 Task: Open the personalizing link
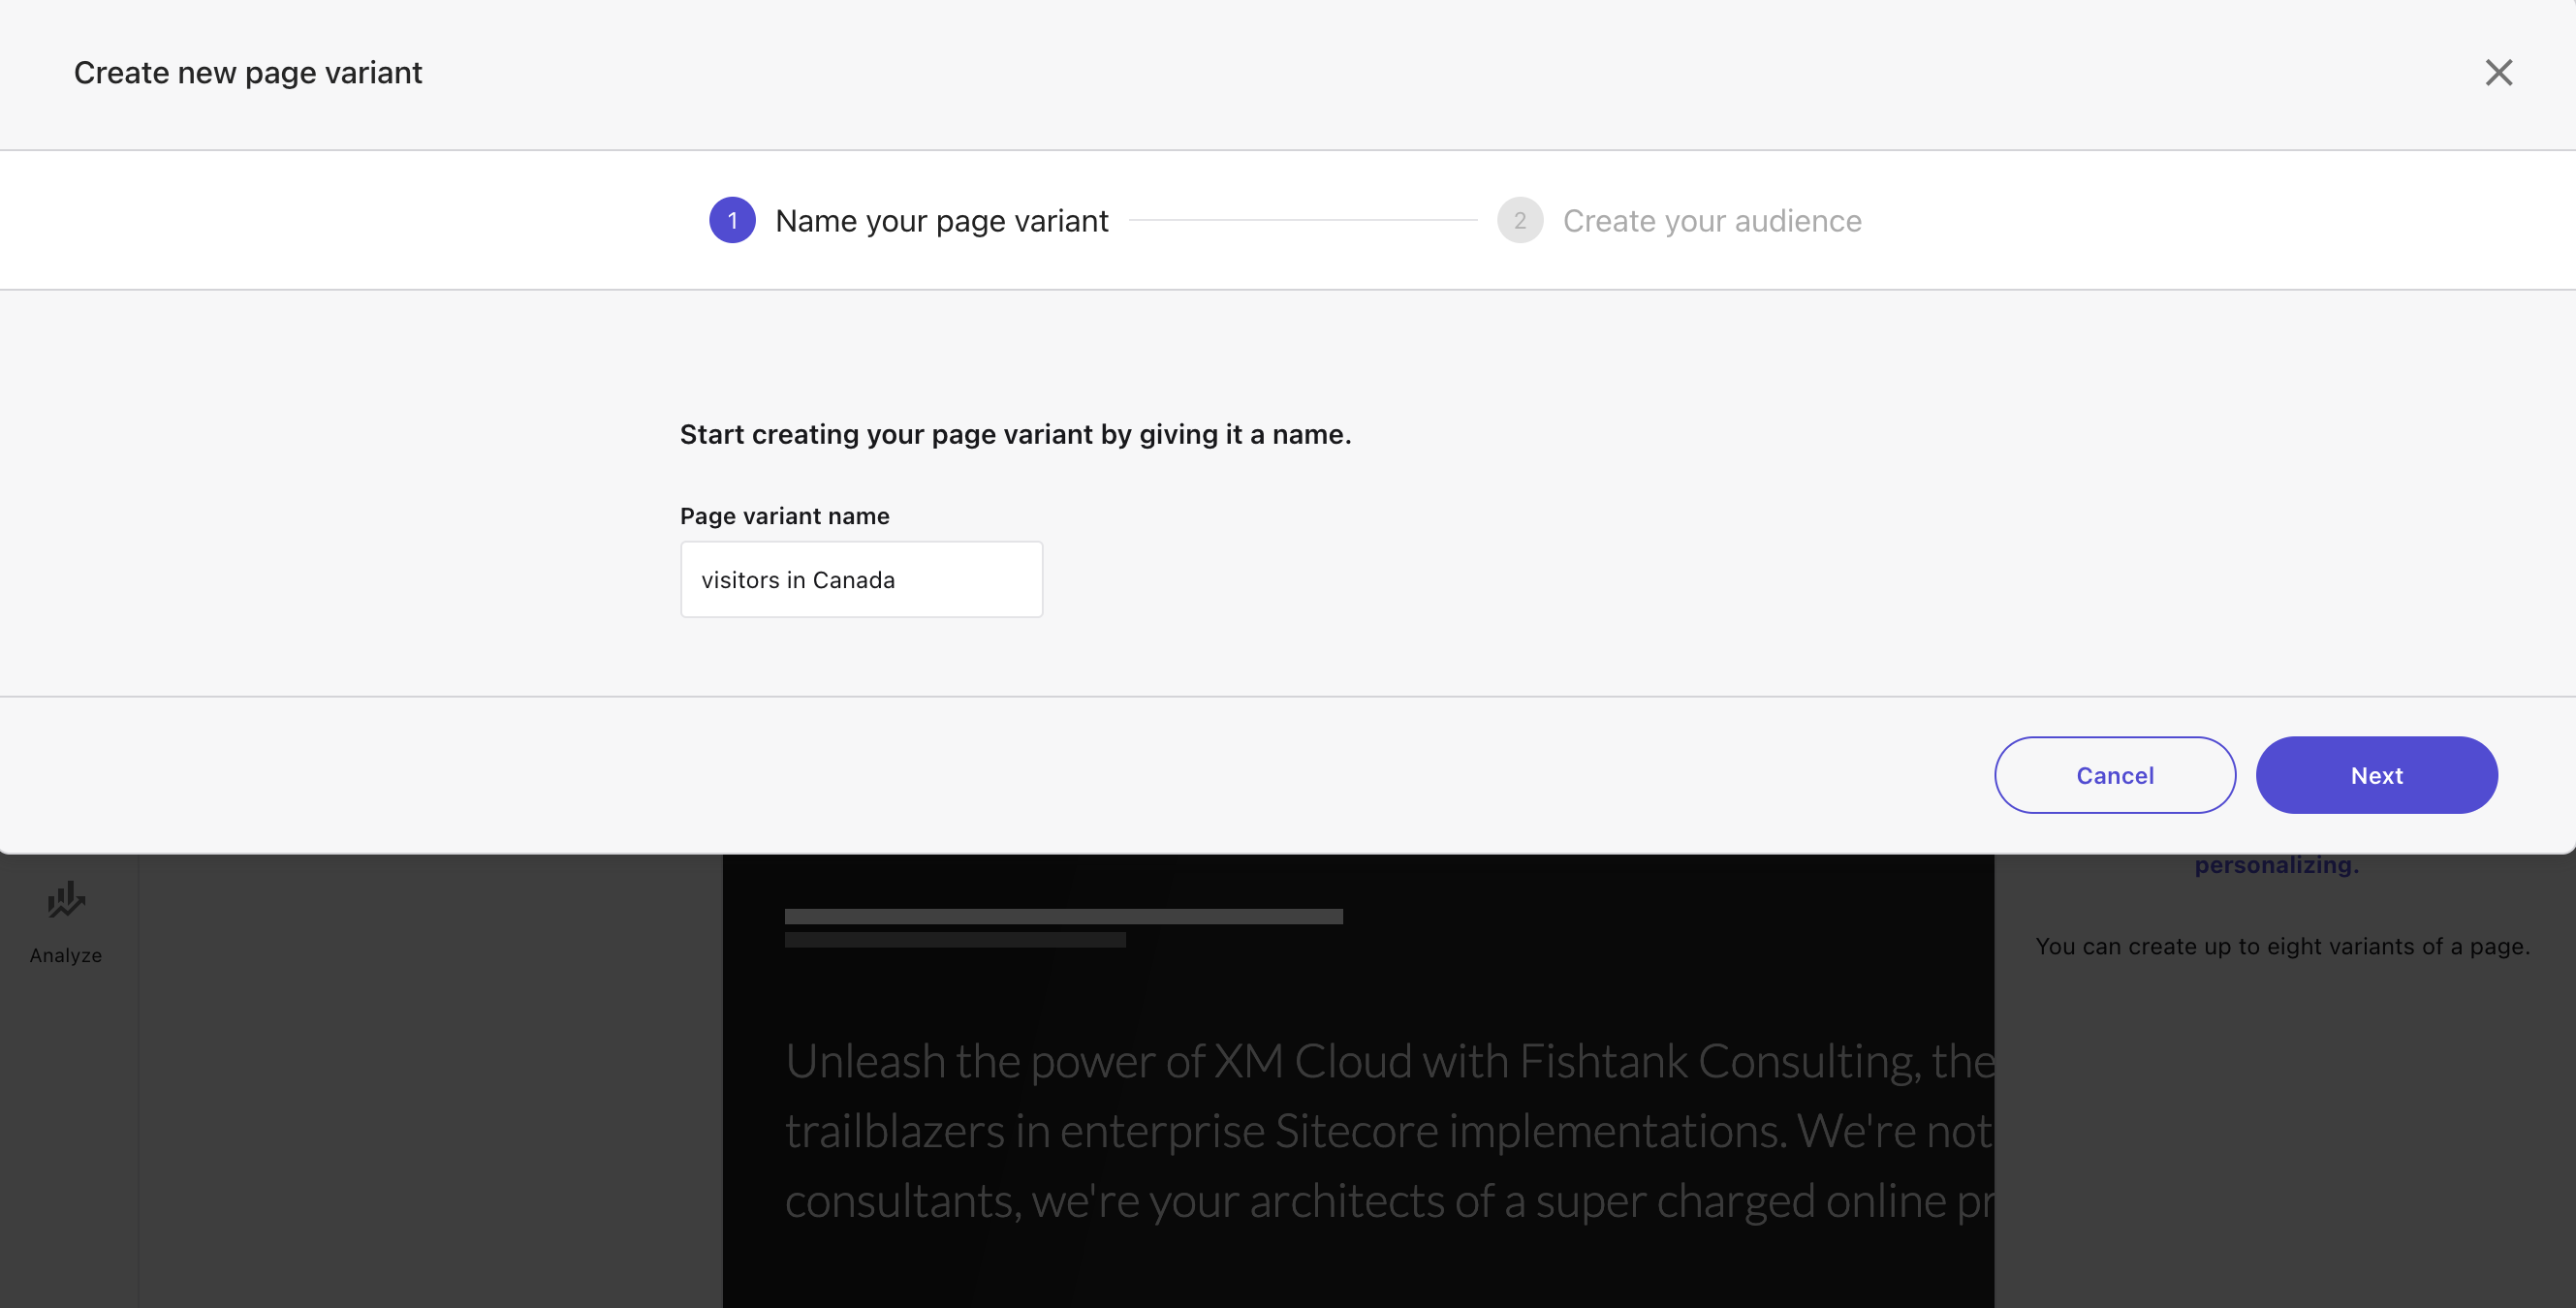pos(2277,864)
